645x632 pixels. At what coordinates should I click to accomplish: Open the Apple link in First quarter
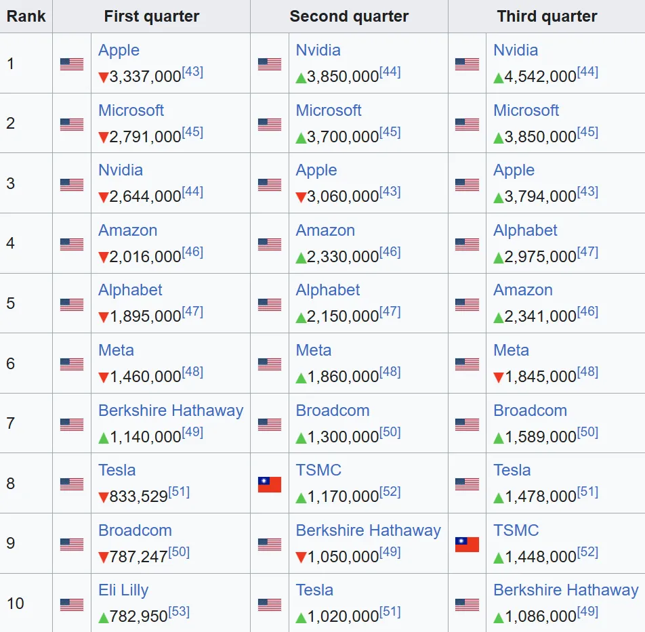(119, 51)
